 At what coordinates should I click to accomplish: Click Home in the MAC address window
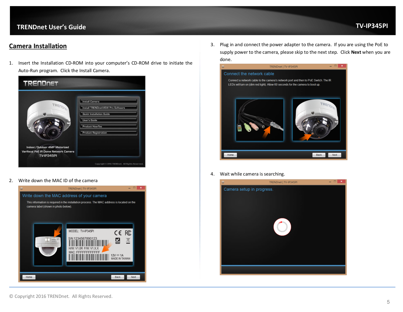[29, 277]
